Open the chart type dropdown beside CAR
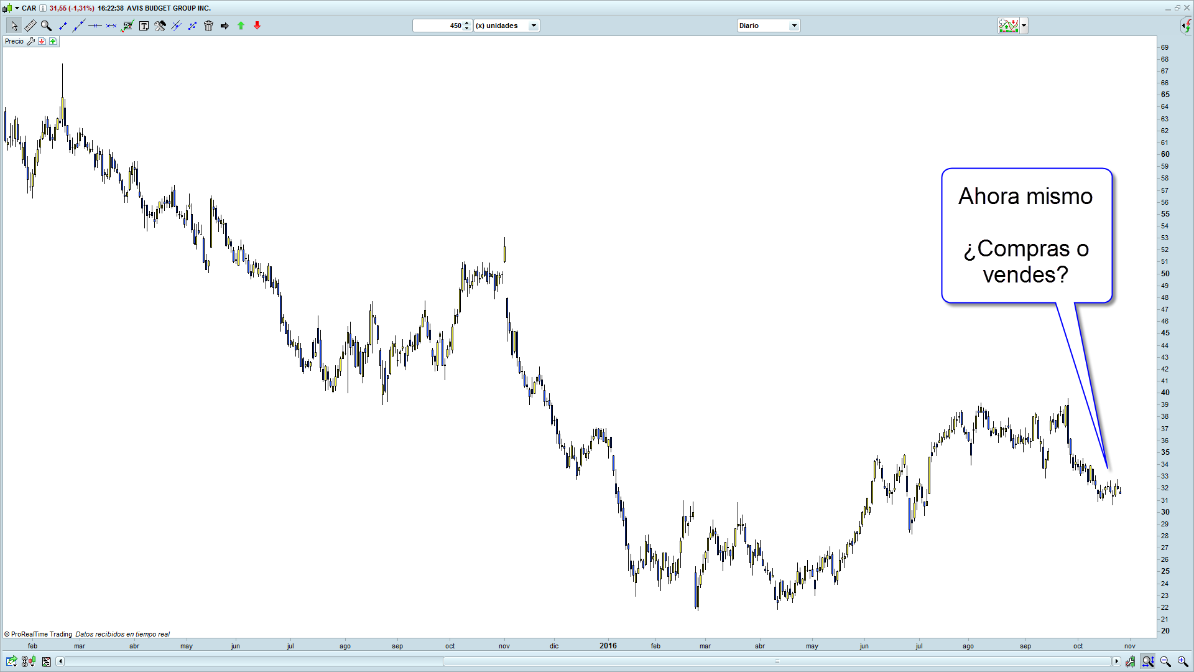The image size is (1194, 672). click(17, 8)
